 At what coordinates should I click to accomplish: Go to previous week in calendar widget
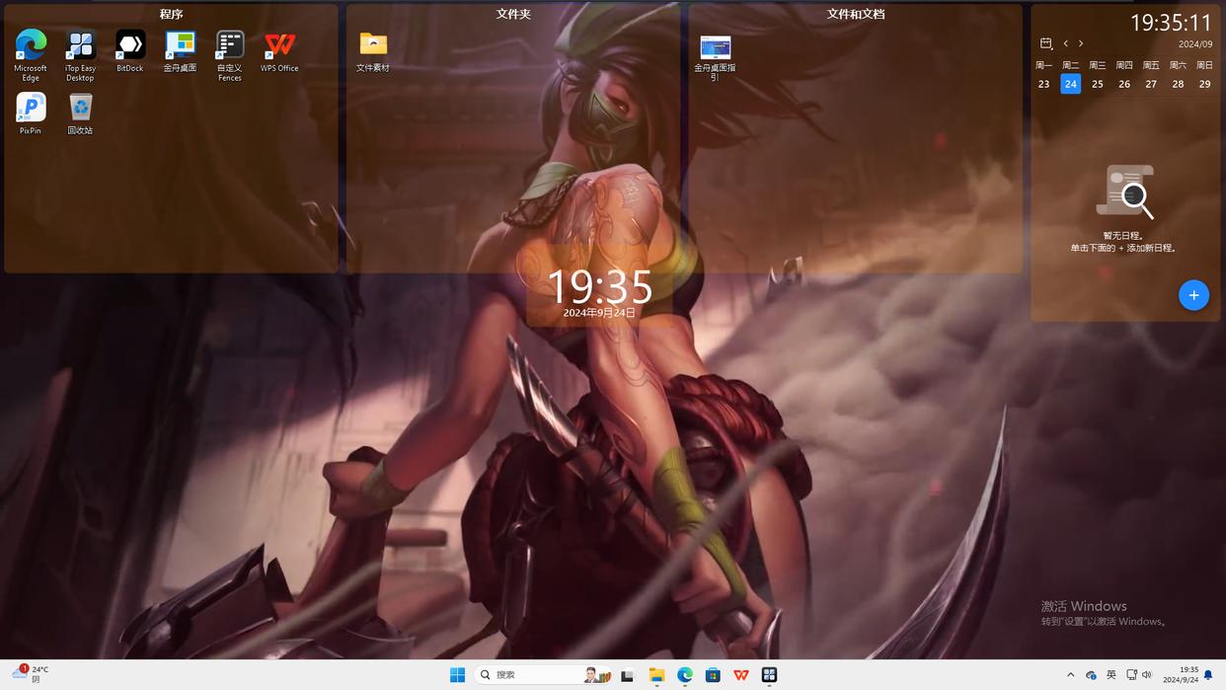1066,43
